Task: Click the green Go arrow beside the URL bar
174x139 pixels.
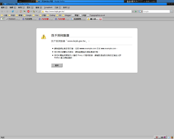Action: pyautogui.click(x=136, y=11)
